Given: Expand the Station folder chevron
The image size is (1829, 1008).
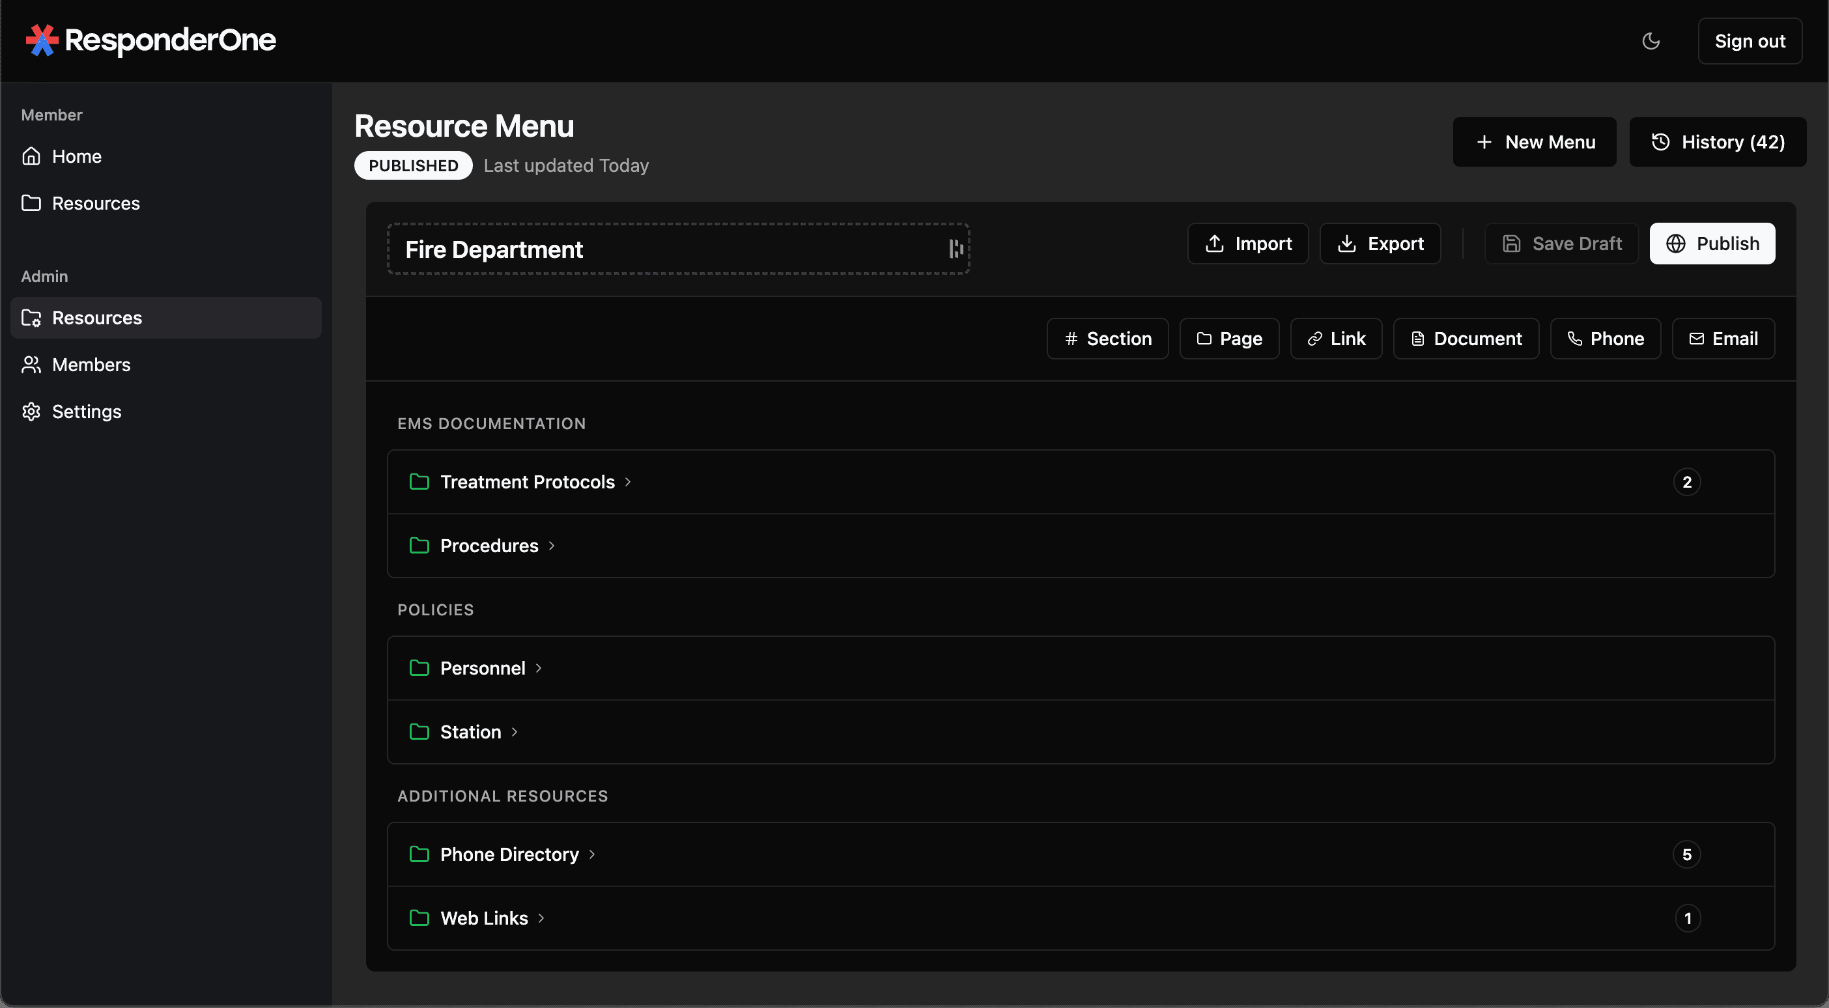Looking at the screenshot, I should click(515, 732).
